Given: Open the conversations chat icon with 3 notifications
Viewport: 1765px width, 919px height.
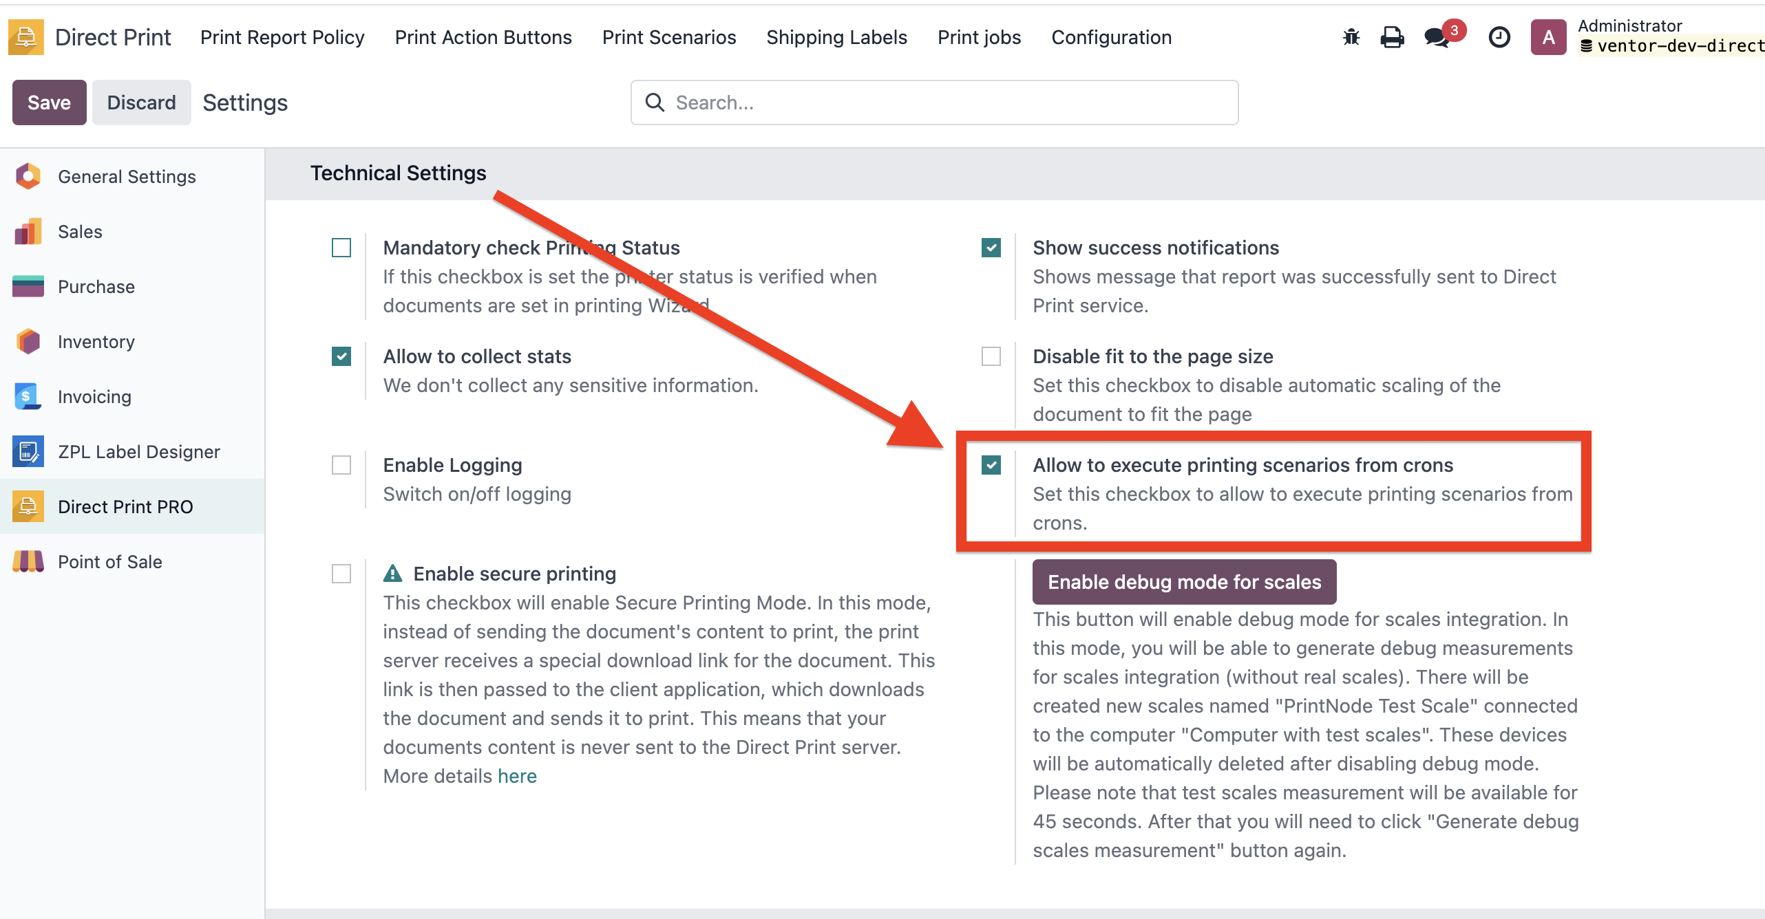Looking at the screenshot, I should 1438,37.
